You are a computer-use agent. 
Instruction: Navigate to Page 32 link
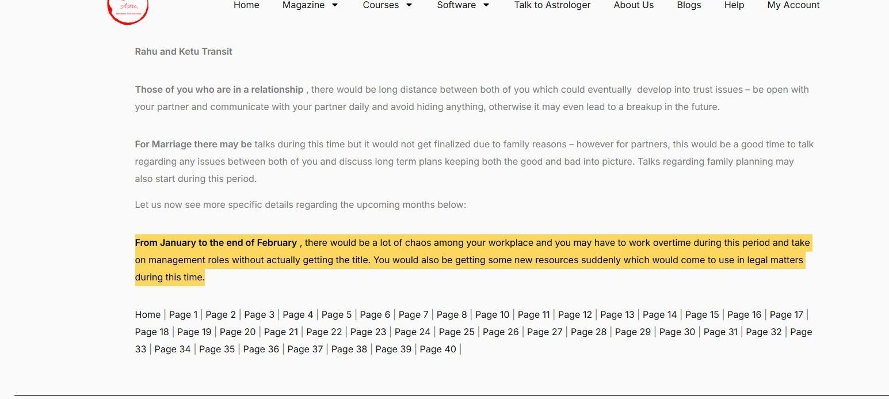pos(764,332)
